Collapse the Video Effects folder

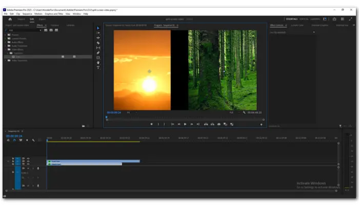click(x=6, y=50)
